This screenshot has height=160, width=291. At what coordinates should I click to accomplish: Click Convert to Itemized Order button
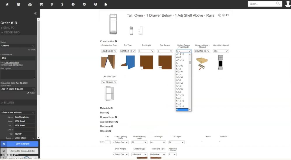click(x=19, y=151)
